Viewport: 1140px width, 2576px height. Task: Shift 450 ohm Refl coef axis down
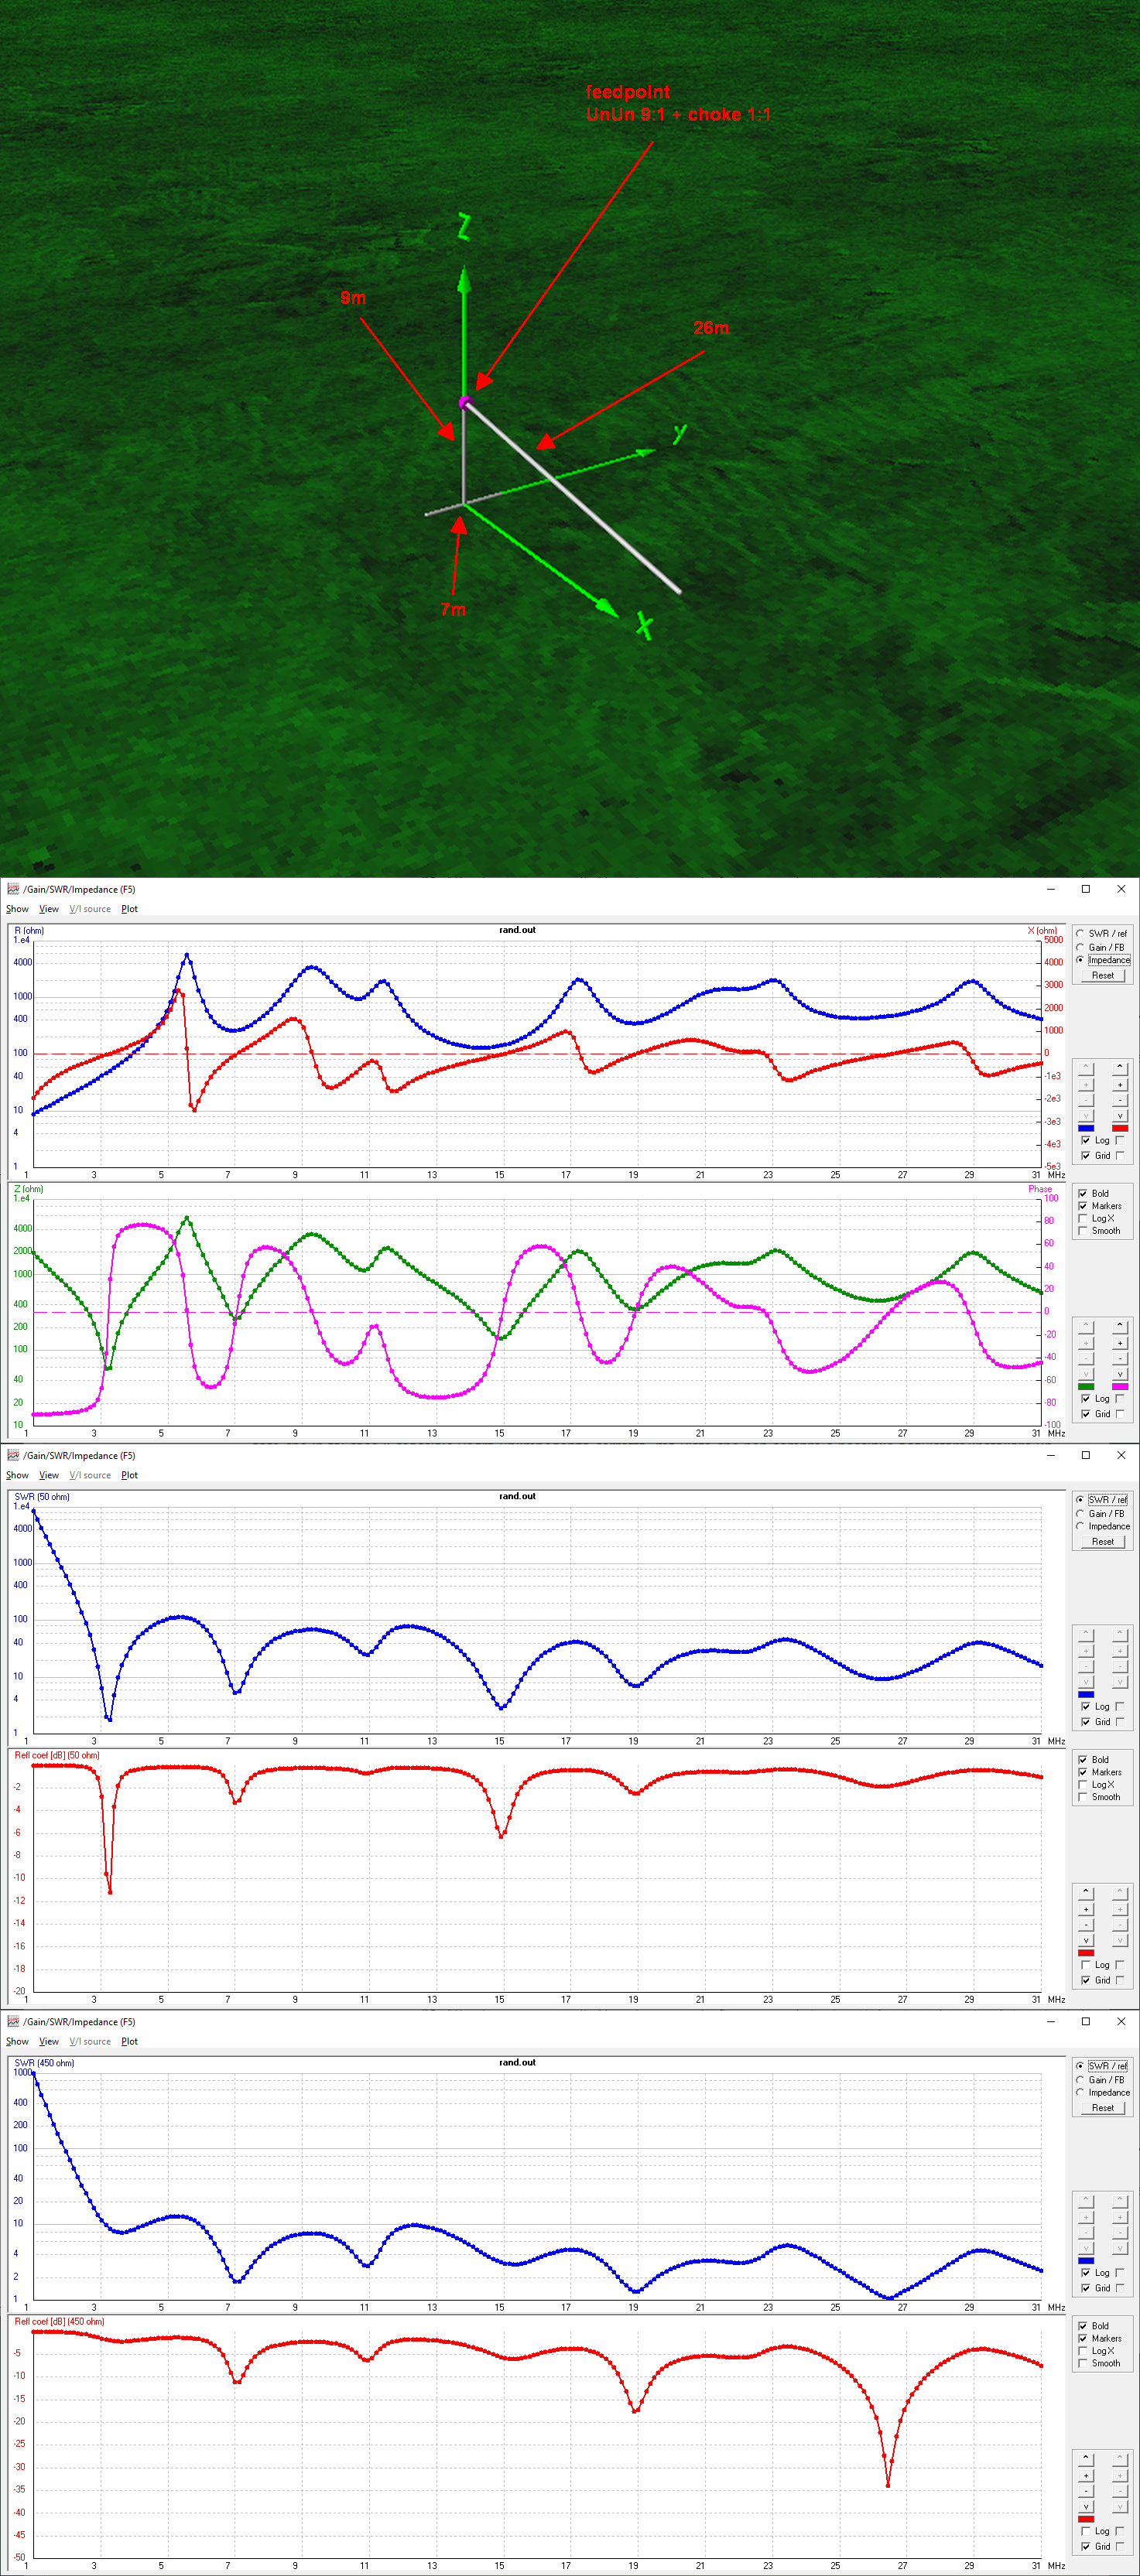1086,2507
